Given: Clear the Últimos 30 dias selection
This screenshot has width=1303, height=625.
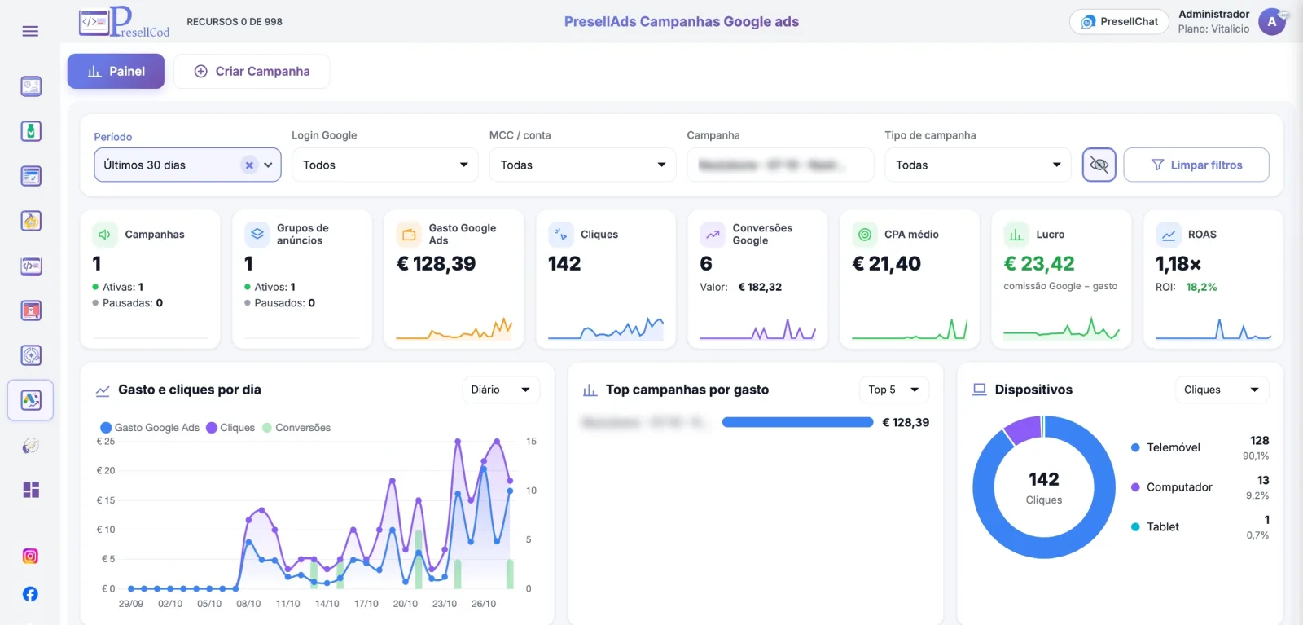Looking at the screenshot, I should pos(249,165).
